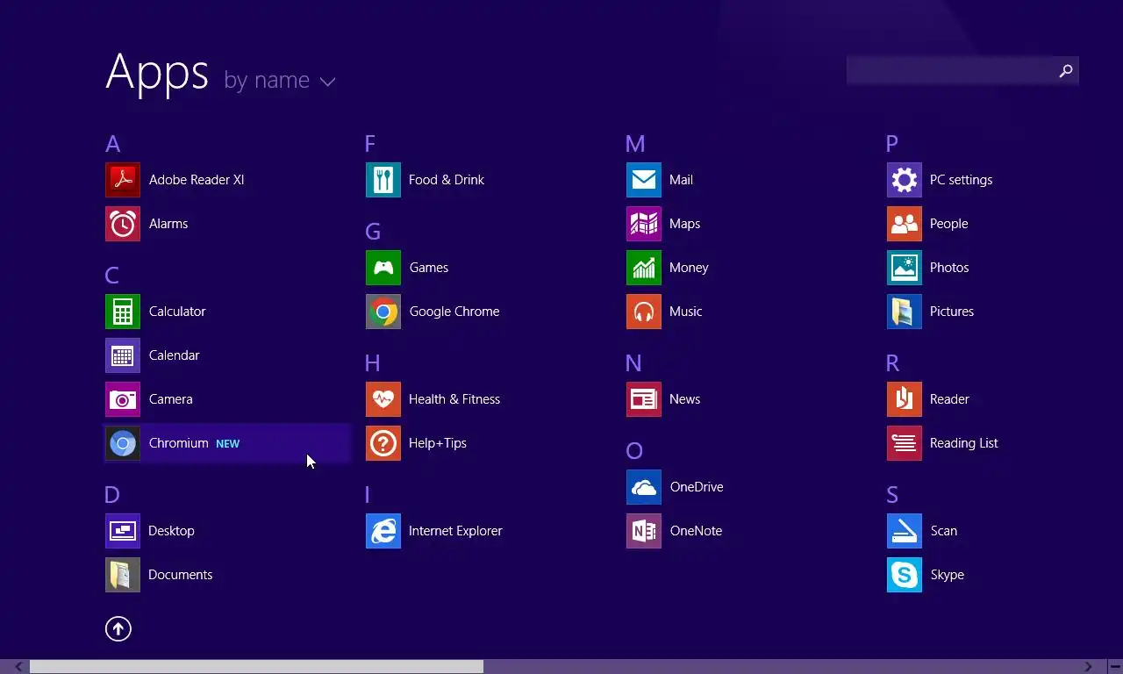Screen dimensions: 1123x674
Task: Open the Pictures folder icon
Action: 905,312
